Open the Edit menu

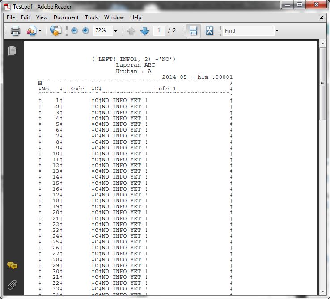25,17
